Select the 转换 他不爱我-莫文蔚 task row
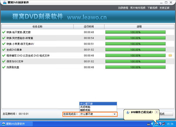176x127 pixels. click(88, 32)
